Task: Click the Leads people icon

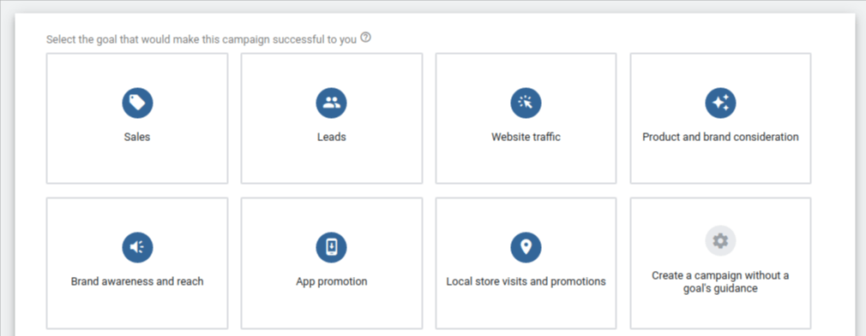Action: pos(331,103)
